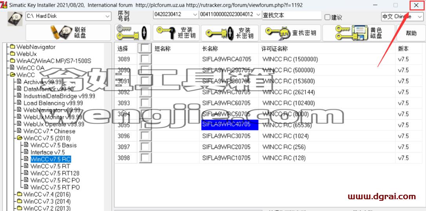Click license name WINCC RC (102400)
426x211 pixels.
[288, 103]
